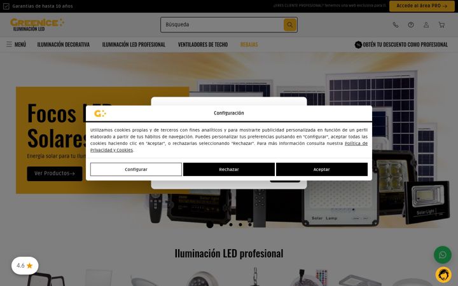Click the Greenice logo
This screenshot has height=286, width=458.
[x=37, y=25]
